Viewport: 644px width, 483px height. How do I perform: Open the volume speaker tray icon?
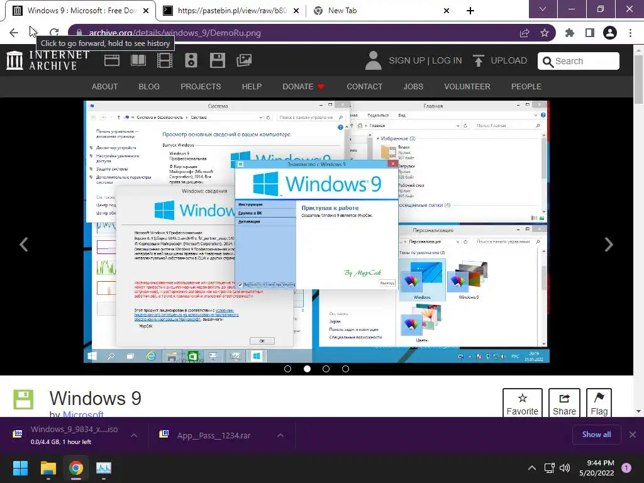coord(565,468)
